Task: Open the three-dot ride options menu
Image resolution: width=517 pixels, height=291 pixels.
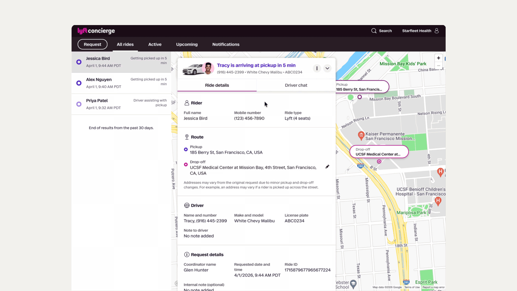Action: click(317, 68)
